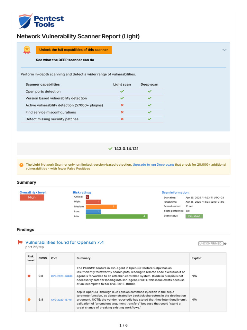The image size is (247, 330).
Task: Click N/A exploit cell for CVE-2020-15778
Action: 194,300
